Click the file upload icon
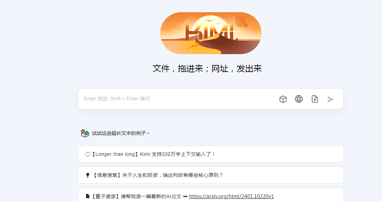Viewport: 382px width, 202px height. [315, 99]
